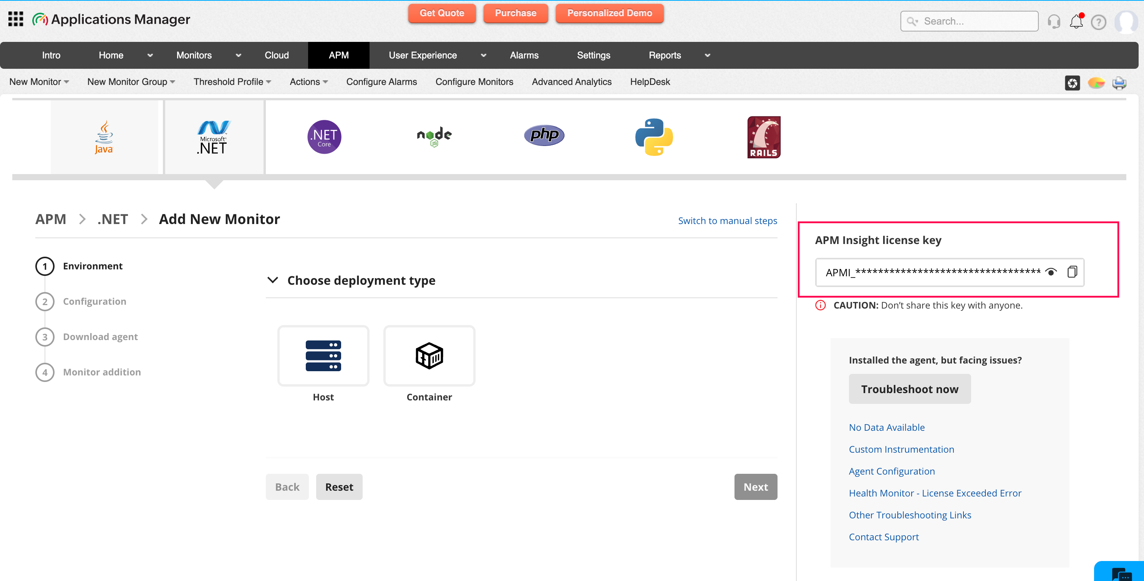Open the Alarms tab
This screenshot has width=1144, height=581.
click(x=524, y=55)
